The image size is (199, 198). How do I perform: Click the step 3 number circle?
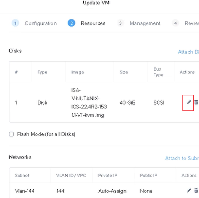[120, 23]
